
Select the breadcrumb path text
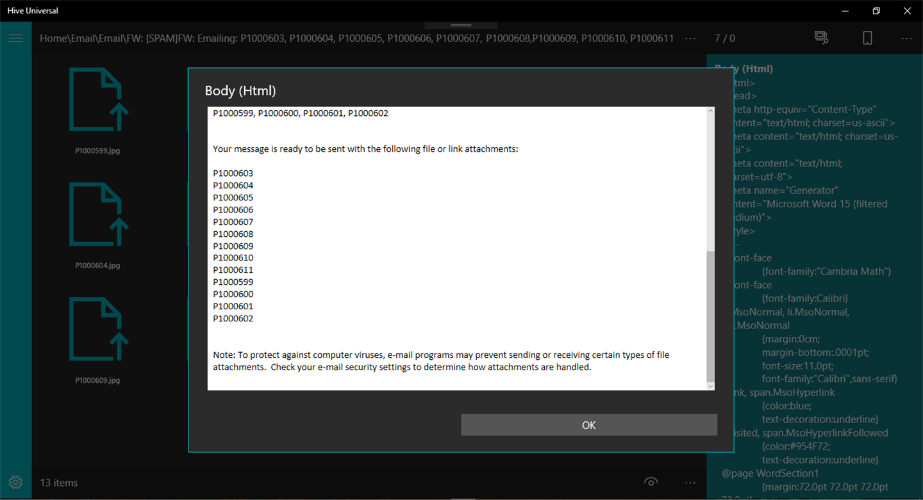(357, 38)
